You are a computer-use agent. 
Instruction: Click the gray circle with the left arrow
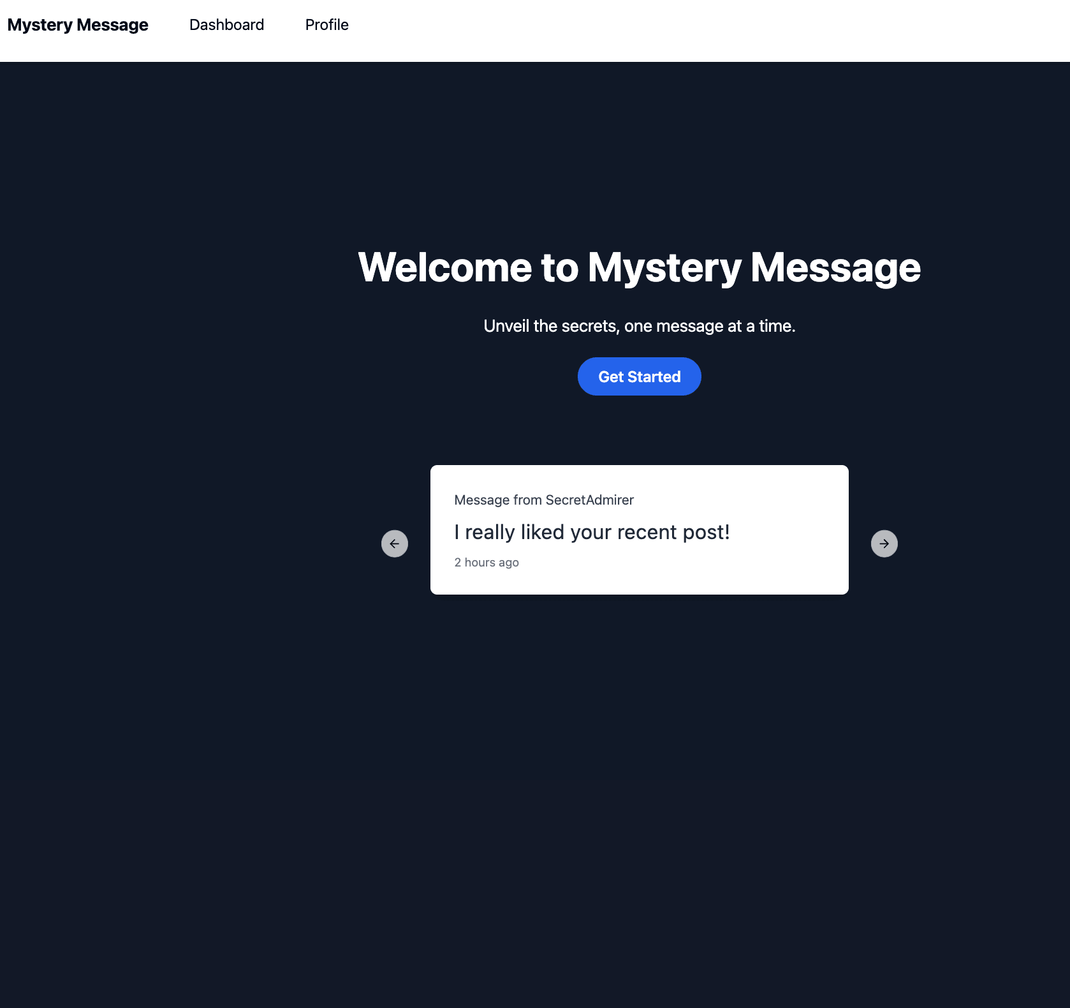click(395, 544)
